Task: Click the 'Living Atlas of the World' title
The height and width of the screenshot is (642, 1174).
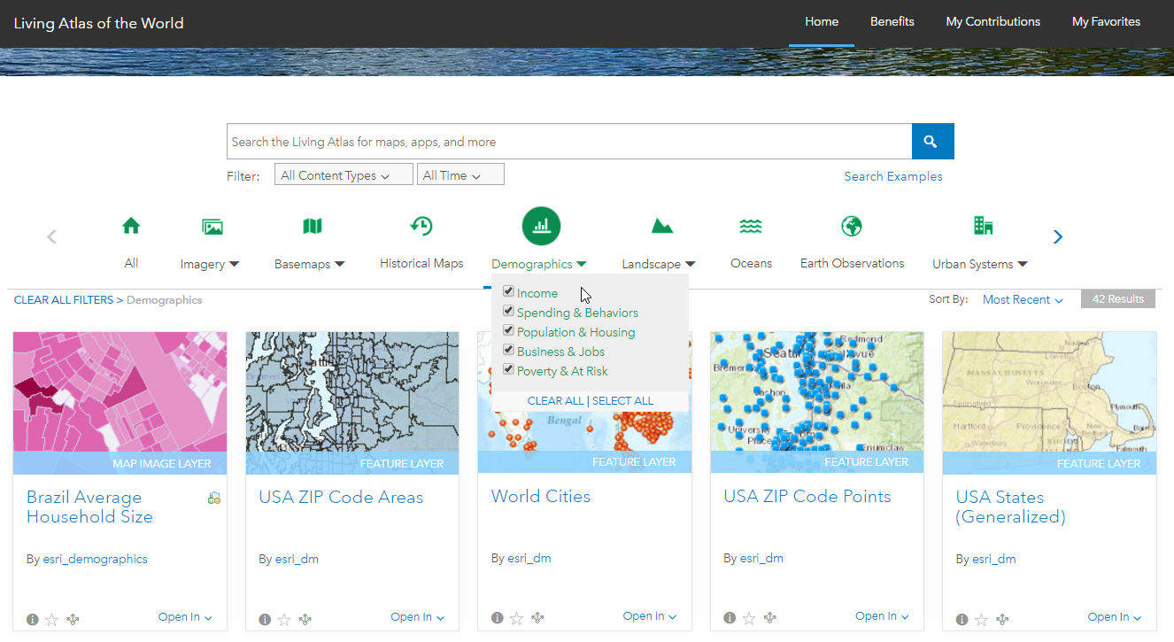Action: tap(99, 23)
